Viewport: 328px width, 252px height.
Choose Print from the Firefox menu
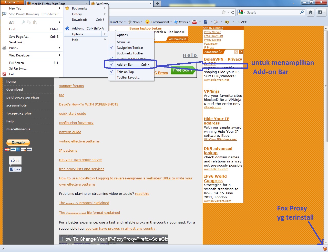coord(32,48)
